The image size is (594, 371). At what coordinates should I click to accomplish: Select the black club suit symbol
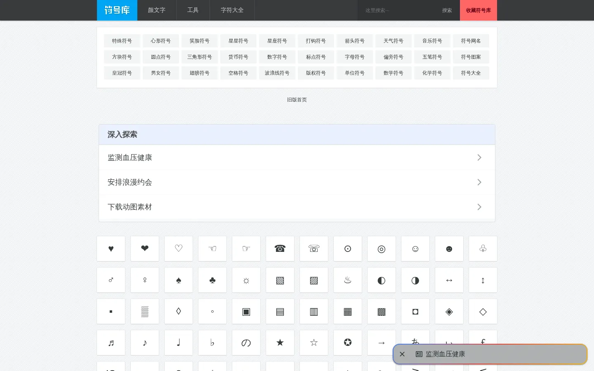(x=212, y=280)
